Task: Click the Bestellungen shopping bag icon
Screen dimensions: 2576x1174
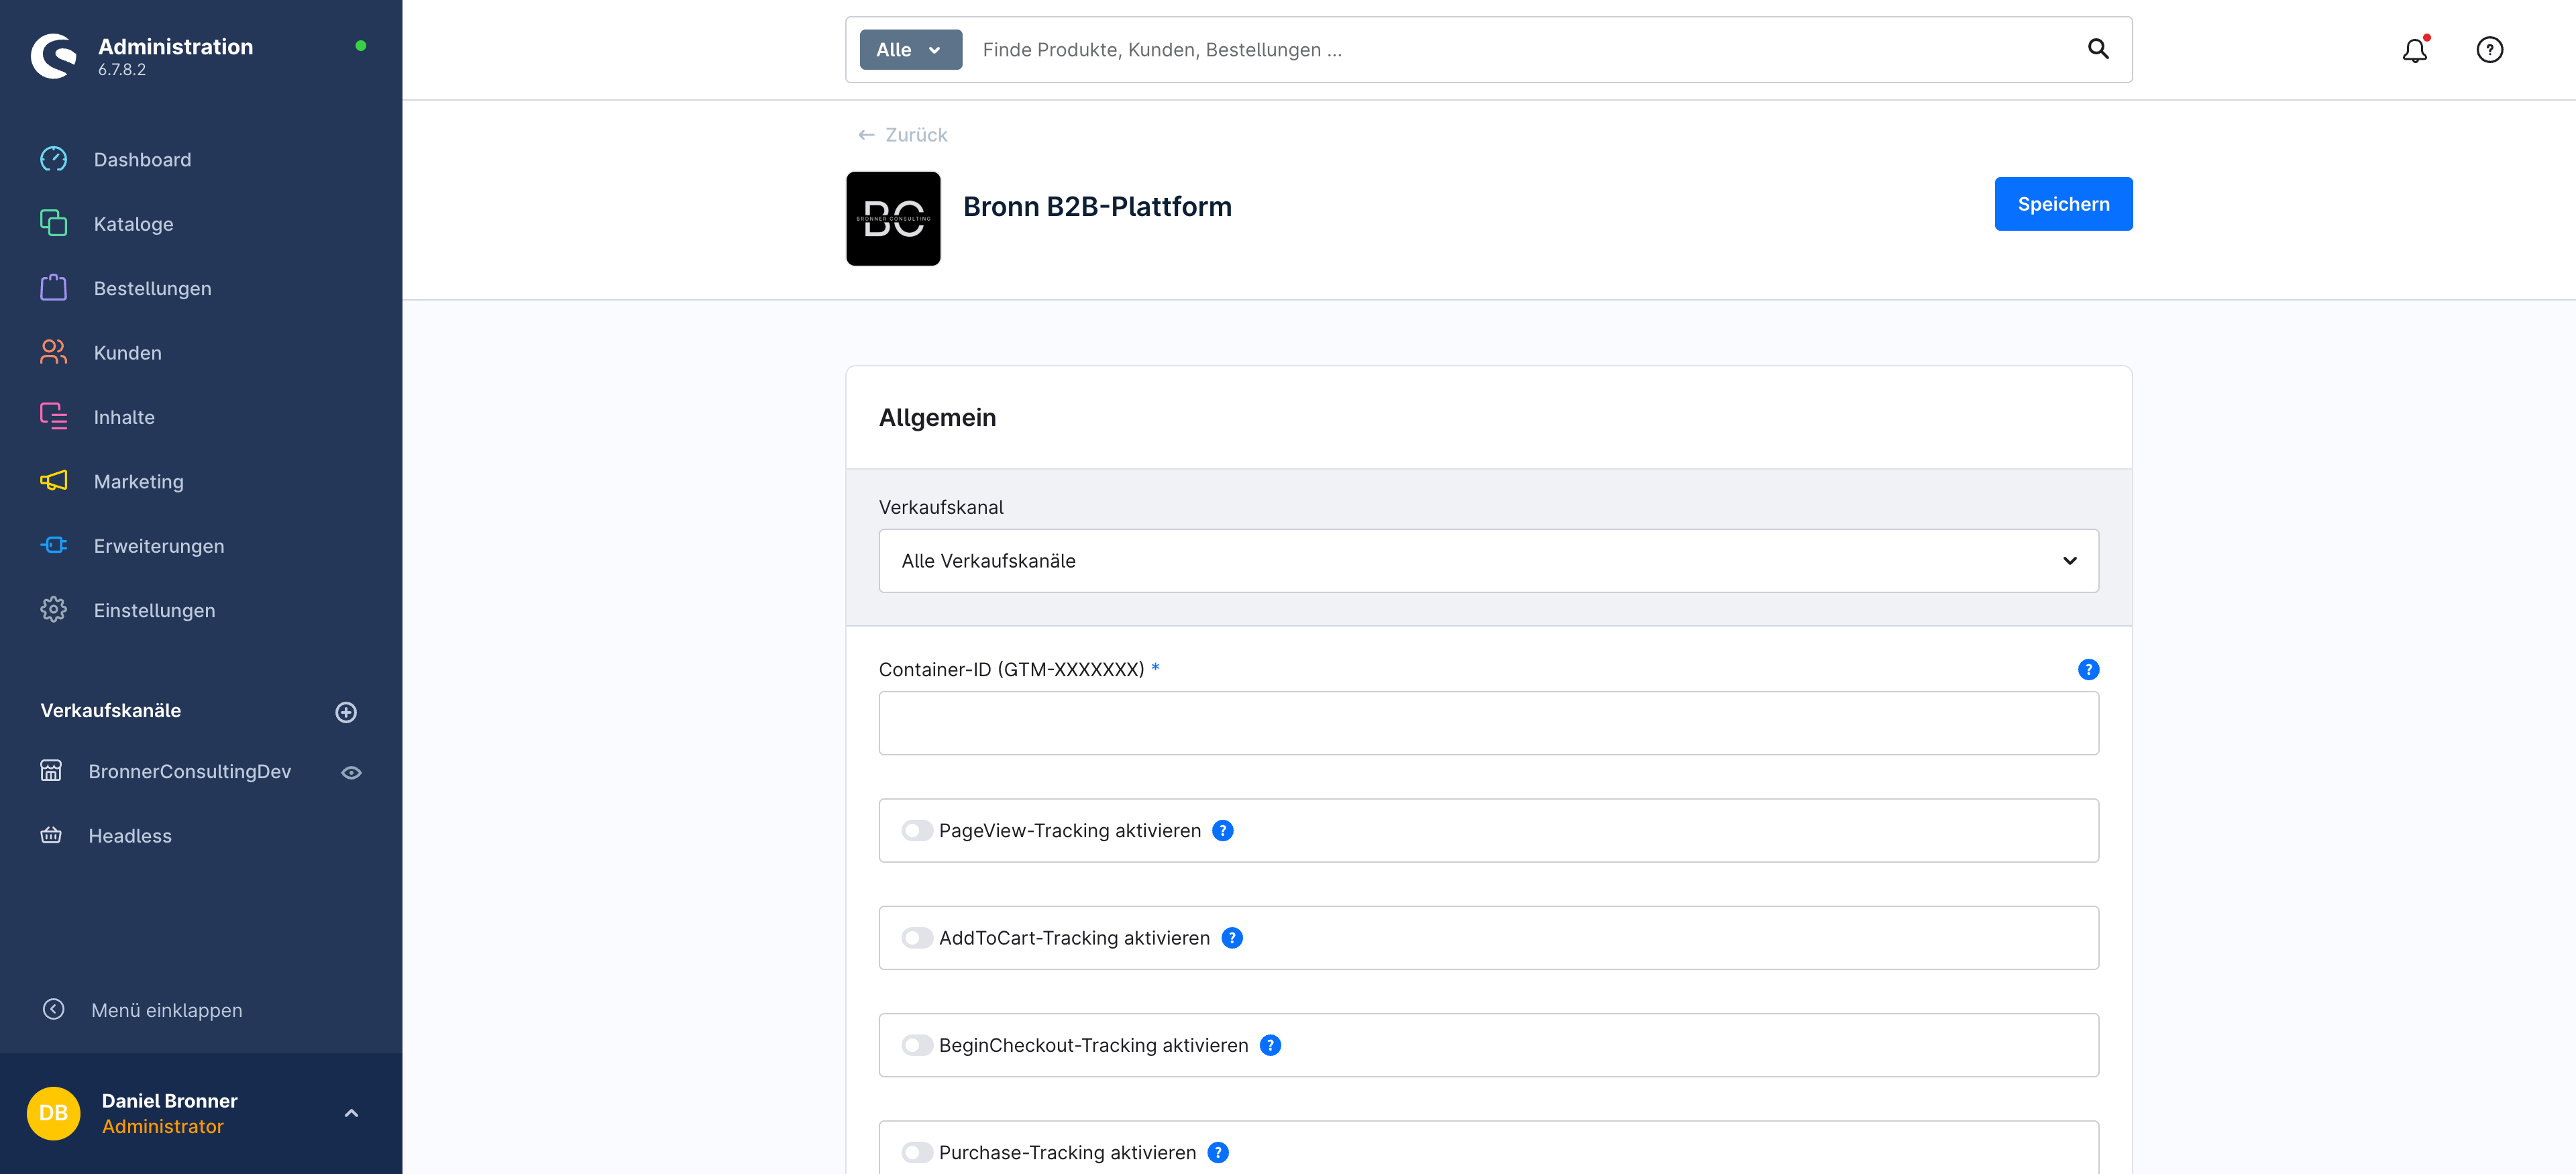Action: point(54,288)
